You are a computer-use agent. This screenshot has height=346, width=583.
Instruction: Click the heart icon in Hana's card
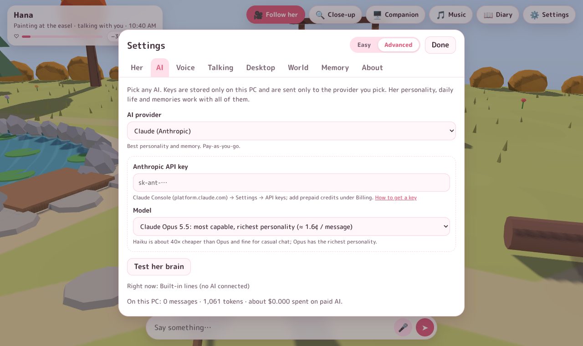(x=16, y=36)
